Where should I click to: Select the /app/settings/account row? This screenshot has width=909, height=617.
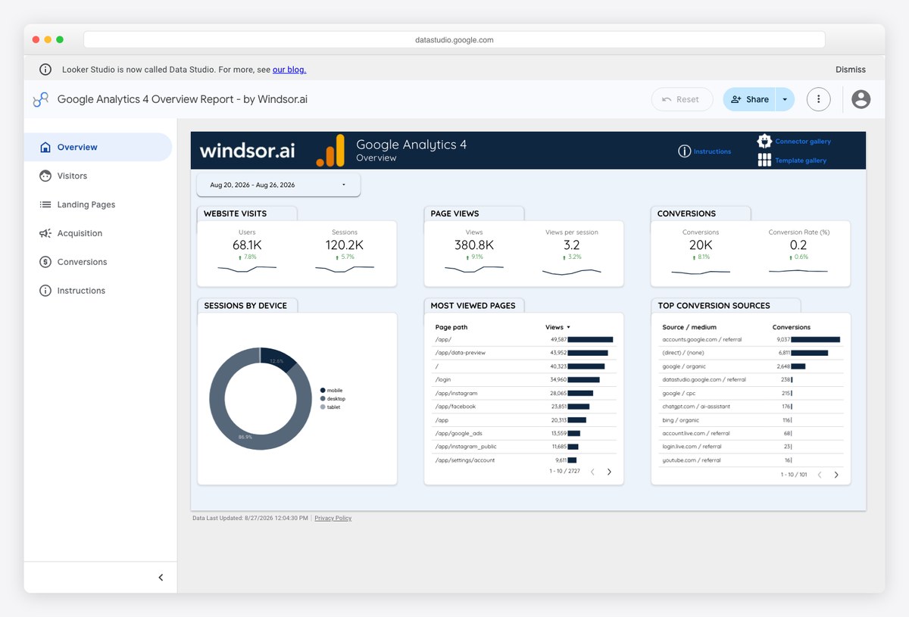[524, 460]
